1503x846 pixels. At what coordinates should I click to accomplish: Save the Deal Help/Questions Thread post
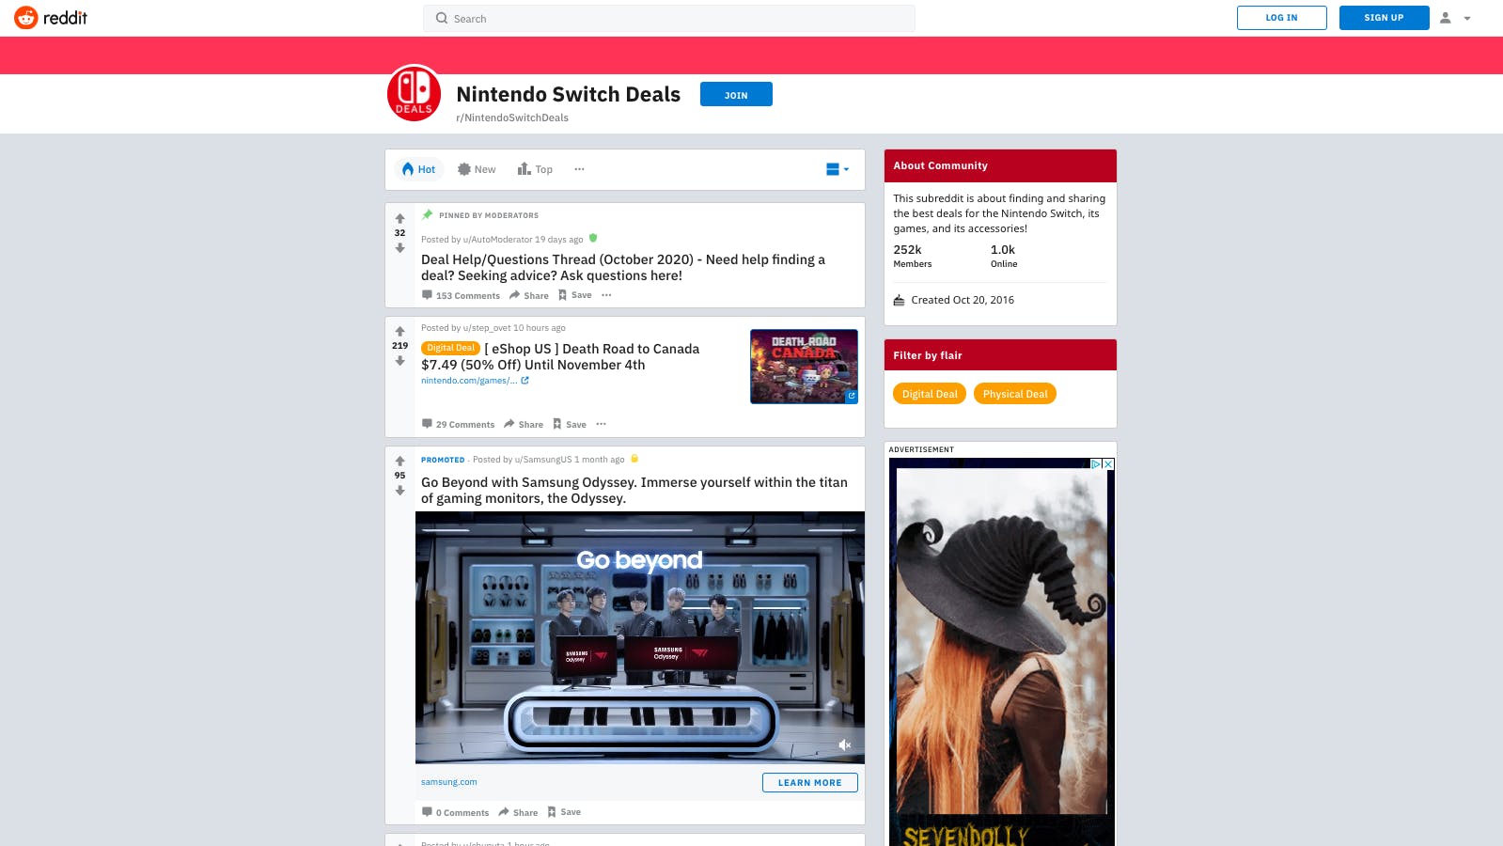pos(575,295)
